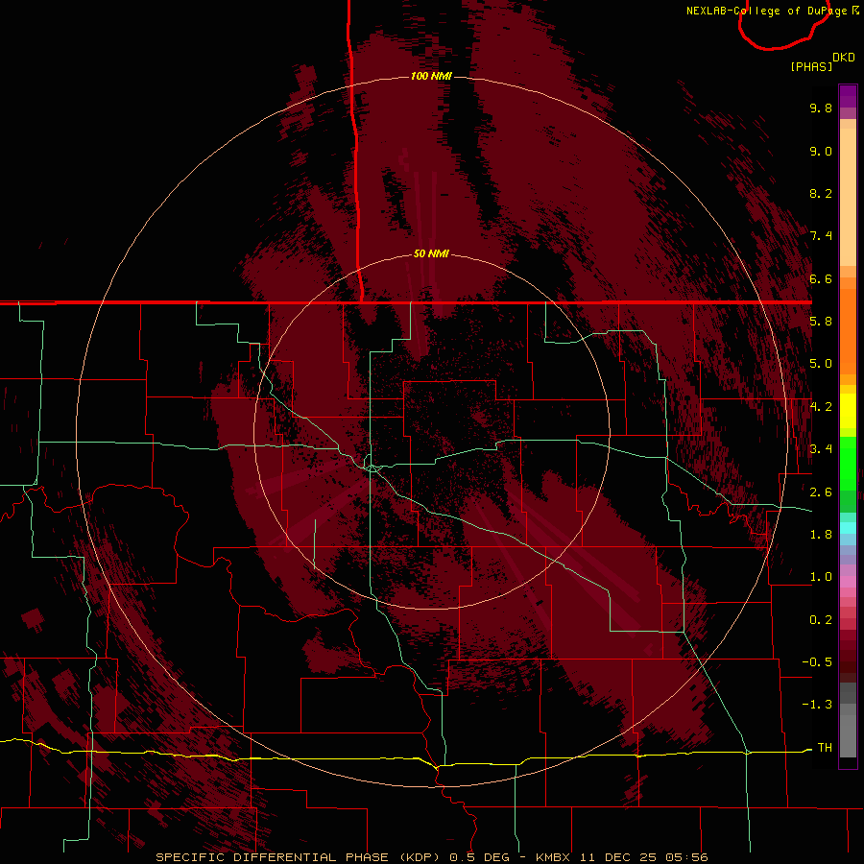Screen dimensions: 864x864
Task: Click the 4.2 legend value
Action: [821, 407]
